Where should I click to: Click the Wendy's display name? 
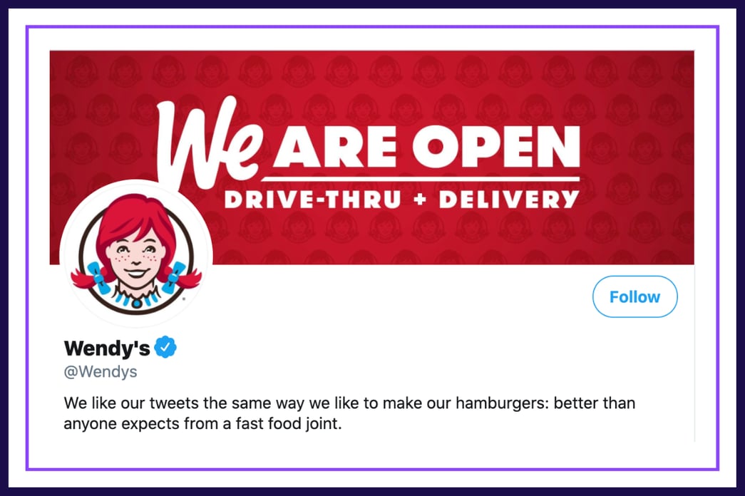tap(107, 348)
